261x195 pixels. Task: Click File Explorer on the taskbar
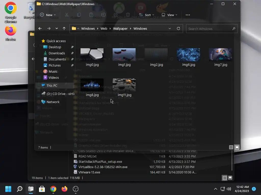[x=31, y=189]
